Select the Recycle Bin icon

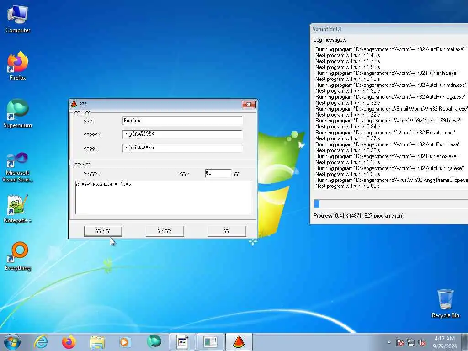445,303
